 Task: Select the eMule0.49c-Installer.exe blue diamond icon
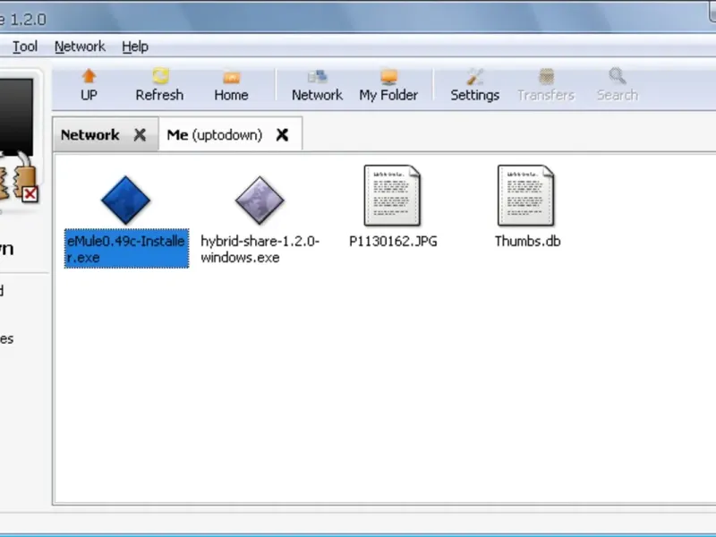pos(125,200)
